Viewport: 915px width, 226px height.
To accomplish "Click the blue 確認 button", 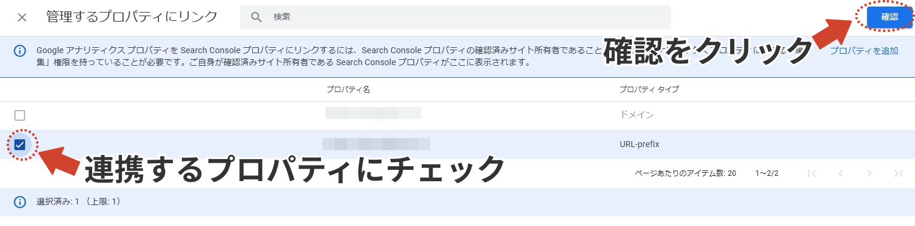I will [889, 17].
